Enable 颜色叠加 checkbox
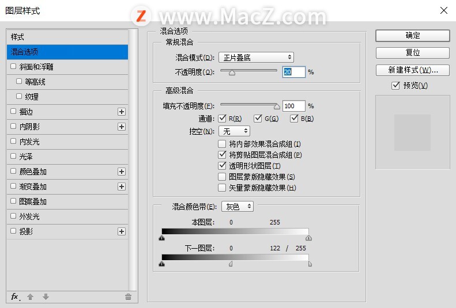The width and height of the screenshot is (456, 308). point(13,171)
